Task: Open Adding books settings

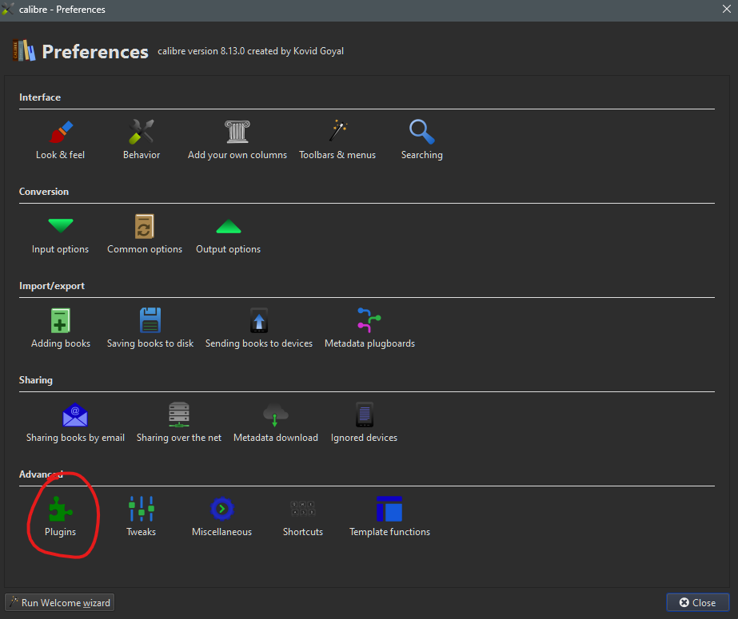Action: tap(61, 327)
